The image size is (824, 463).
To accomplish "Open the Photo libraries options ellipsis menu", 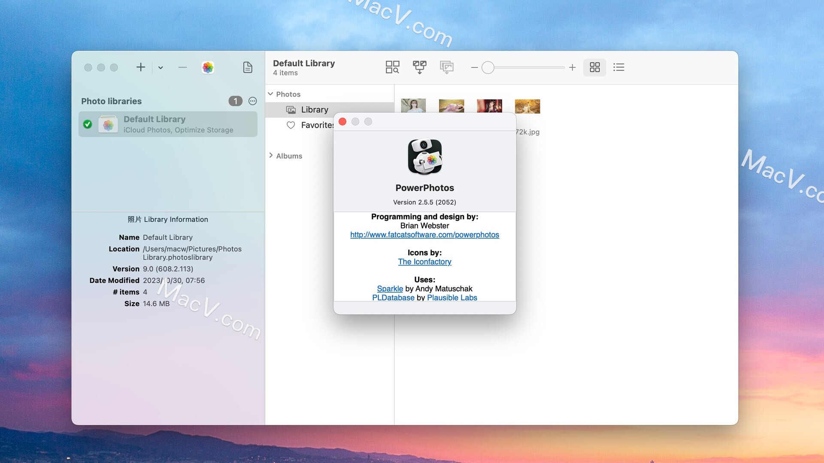I will point(253,101).
